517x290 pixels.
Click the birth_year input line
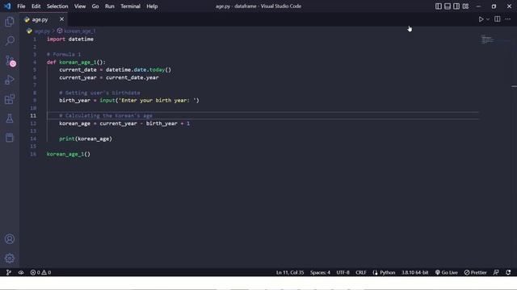pyautogui.click(x=129, y=100)
